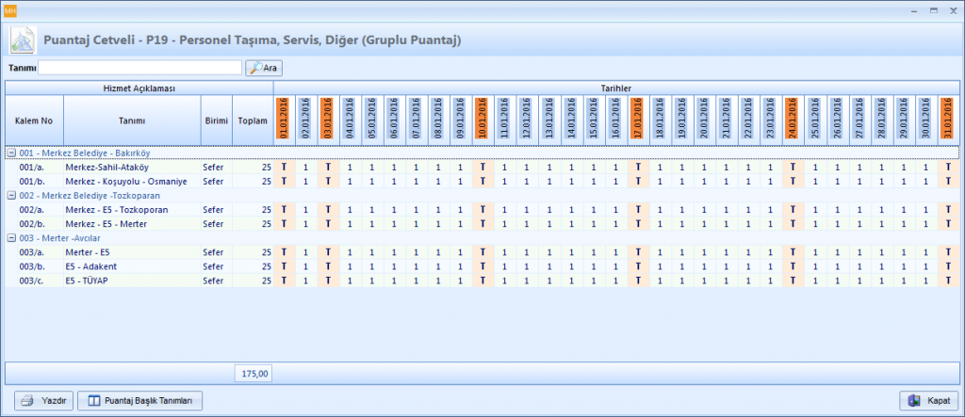The height and width of the screenshot is (417, 965).
Task: Collapse the 003 - Merter - Avcılar group
Action: [x=10, y=237]
